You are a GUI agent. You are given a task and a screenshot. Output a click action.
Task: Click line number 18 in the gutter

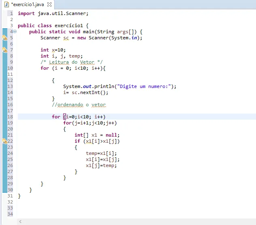tap(10, 117)
